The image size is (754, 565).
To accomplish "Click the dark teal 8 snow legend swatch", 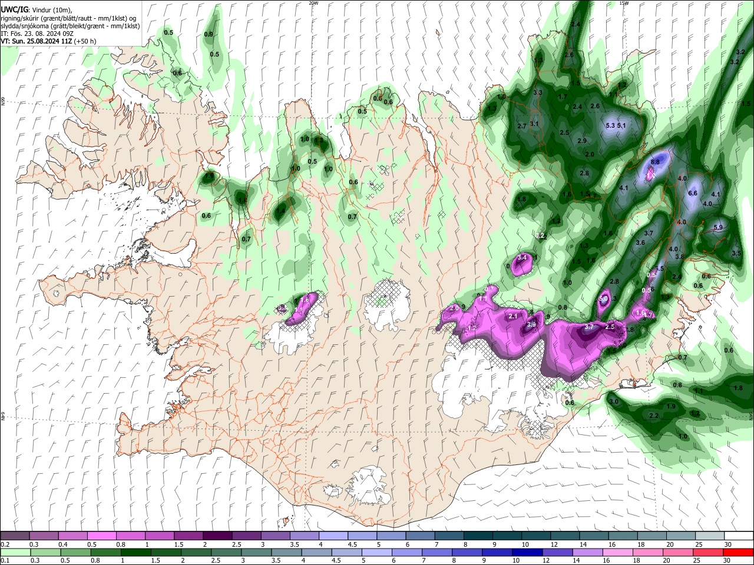I will coord(478,536).
